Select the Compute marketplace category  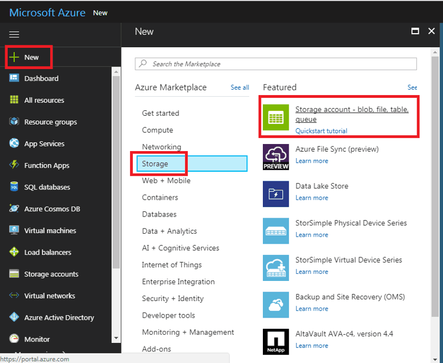(x=158, y=130)
